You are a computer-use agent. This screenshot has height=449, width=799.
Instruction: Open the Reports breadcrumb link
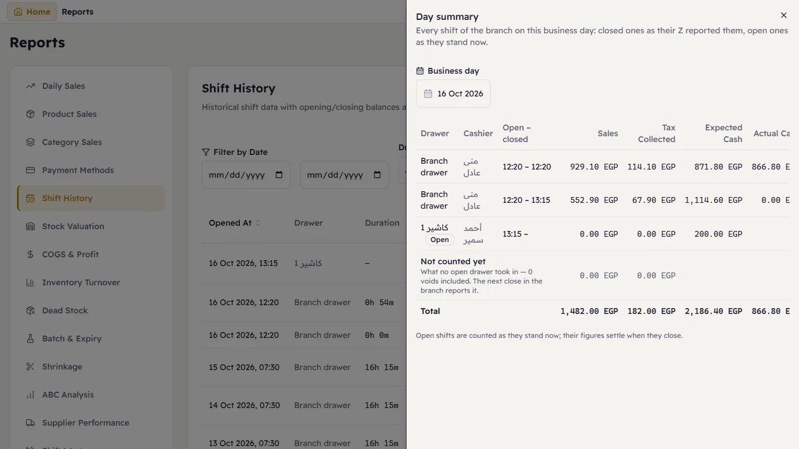click(77, 12)
